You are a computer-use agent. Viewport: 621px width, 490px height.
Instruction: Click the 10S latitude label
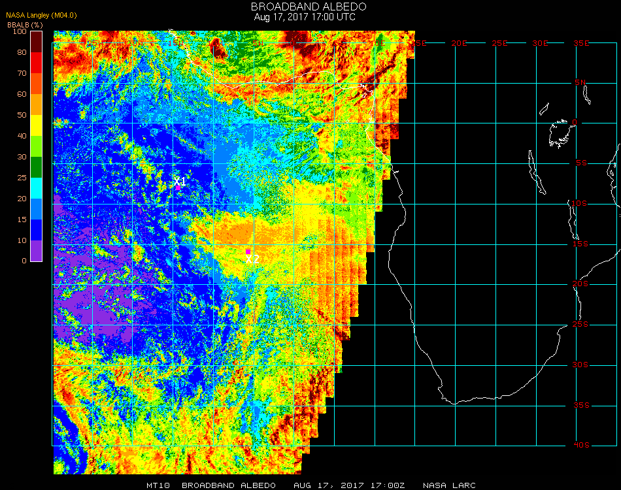(x=579, y=203)
